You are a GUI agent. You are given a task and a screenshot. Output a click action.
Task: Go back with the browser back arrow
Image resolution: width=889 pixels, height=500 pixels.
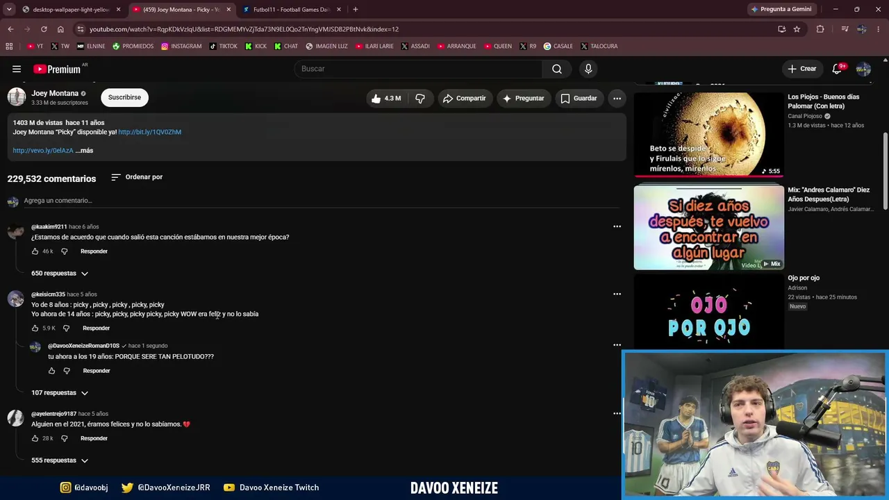pyautogui.click(x=10, y=29)
